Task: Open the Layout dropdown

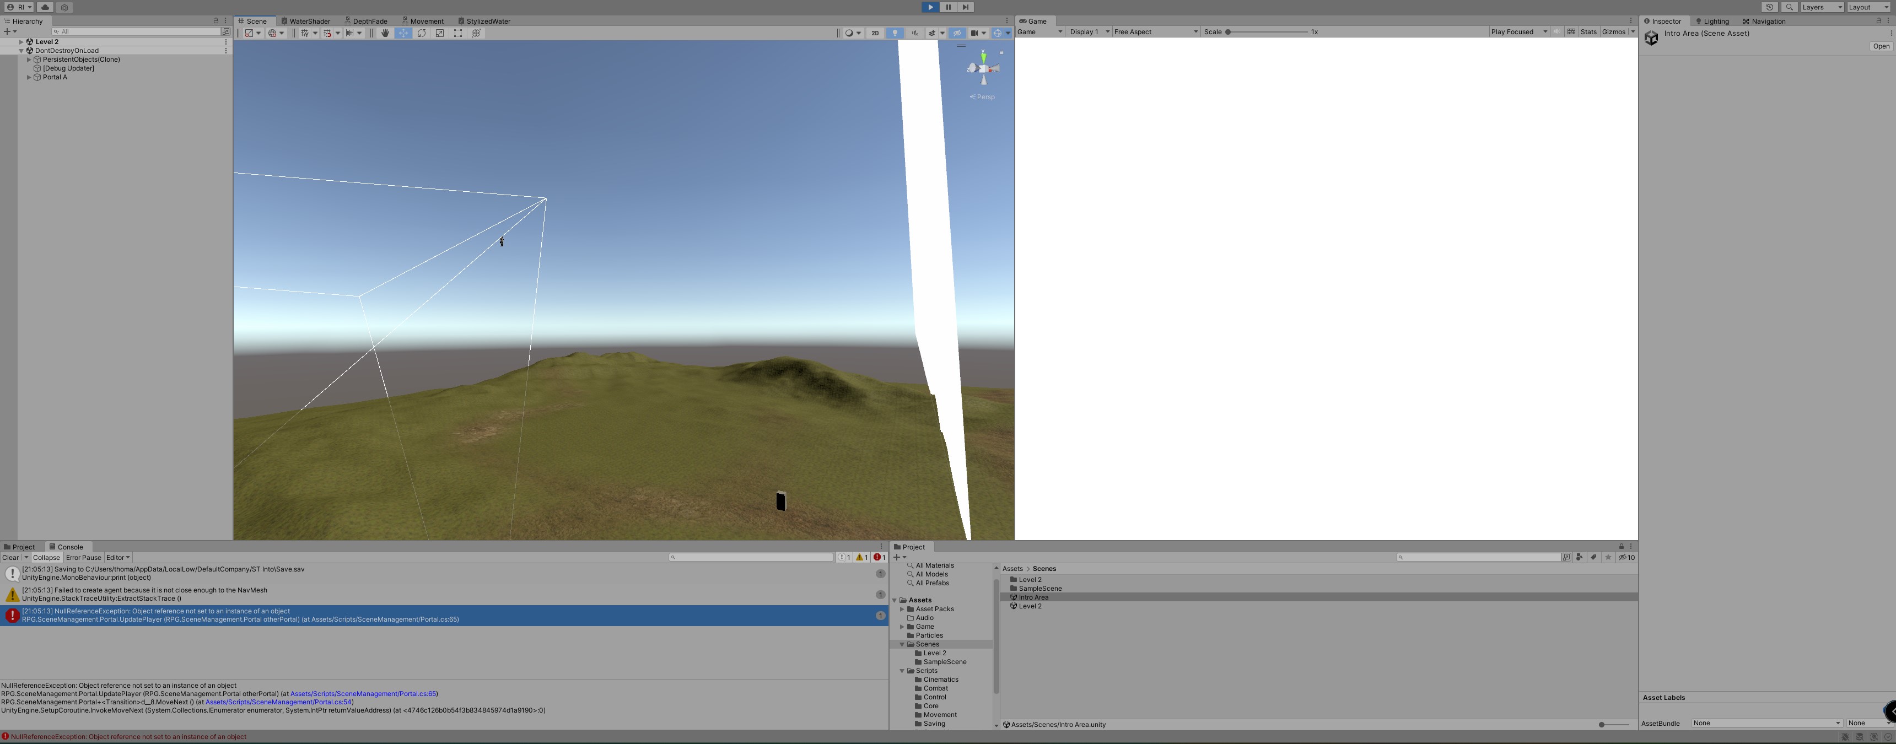Action: [x=1869, y=7]
